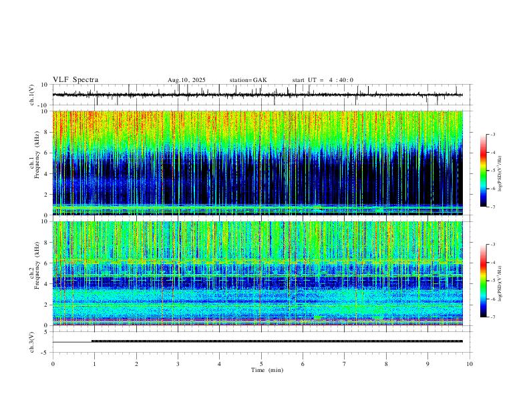Click the ch.3 voltage trace panel
The height and width of the screenshot is (408, 529).
click(x=262, y=342)
